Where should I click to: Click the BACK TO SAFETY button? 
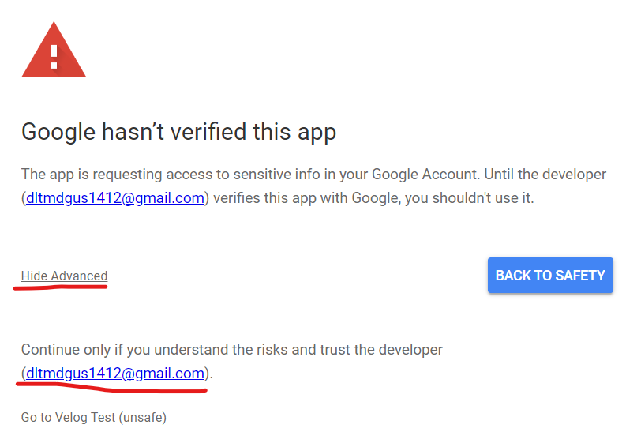(x=550, y=276)
